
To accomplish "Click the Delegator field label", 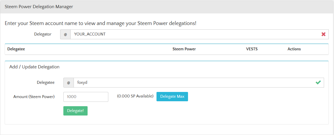I will [x=43, y=34].
